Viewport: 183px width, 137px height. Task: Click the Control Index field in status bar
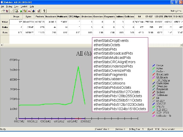(x=105, y=129)
